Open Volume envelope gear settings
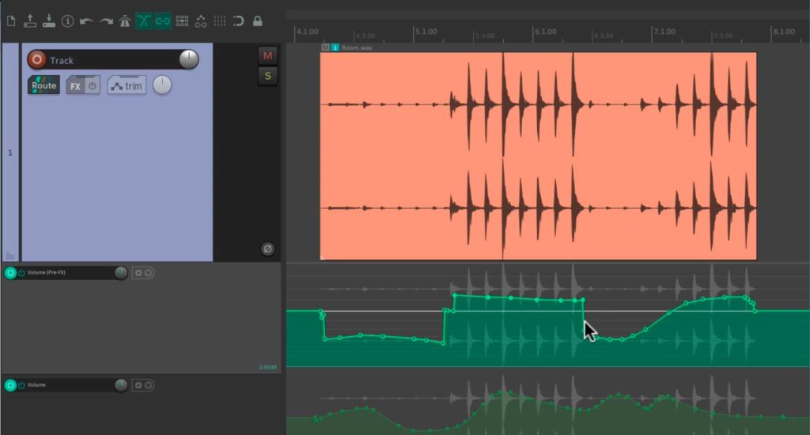This screenshot has width=810, height=435. coord(138,385)
